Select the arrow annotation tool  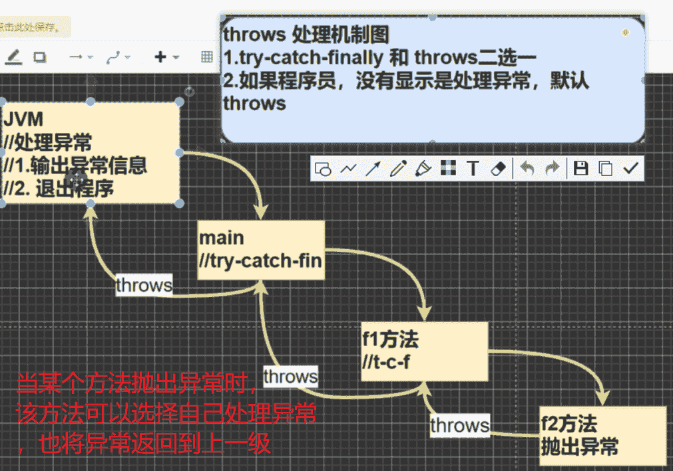[373, 169]
